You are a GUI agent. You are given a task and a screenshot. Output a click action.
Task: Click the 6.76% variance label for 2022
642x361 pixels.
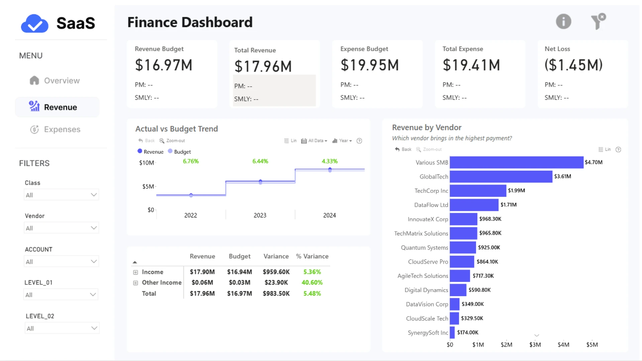191,161
